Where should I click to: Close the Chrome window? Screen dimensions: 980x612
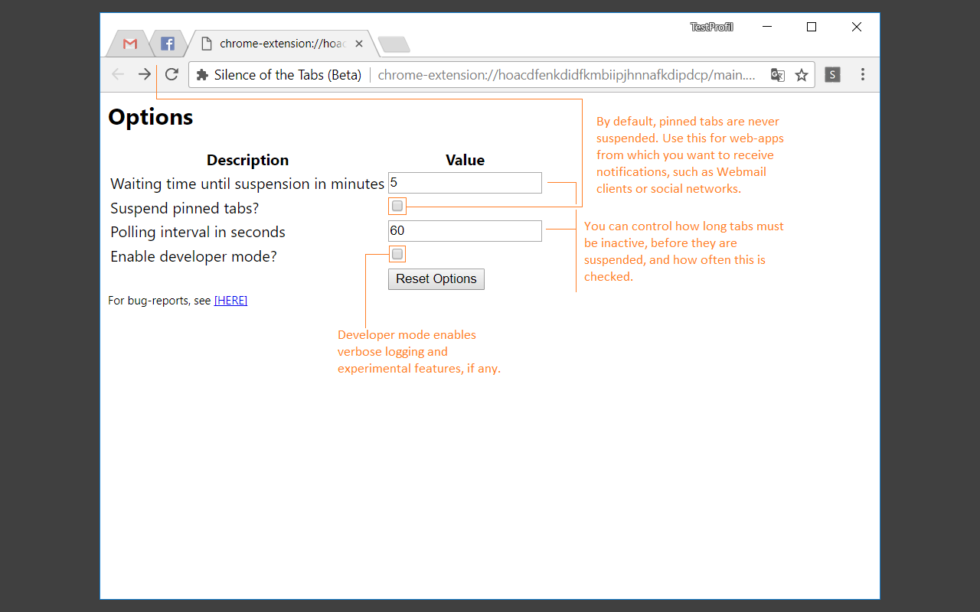click(857, 27)
